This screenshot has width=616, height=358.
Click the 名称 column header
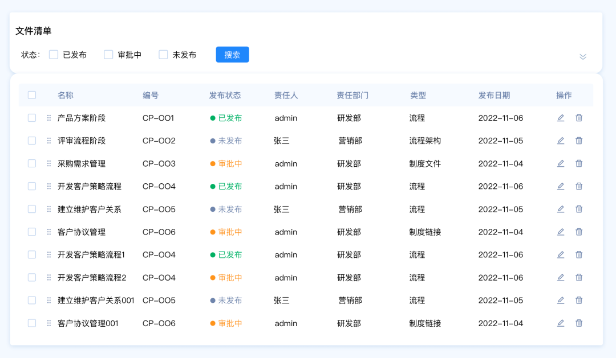point(66,96)
